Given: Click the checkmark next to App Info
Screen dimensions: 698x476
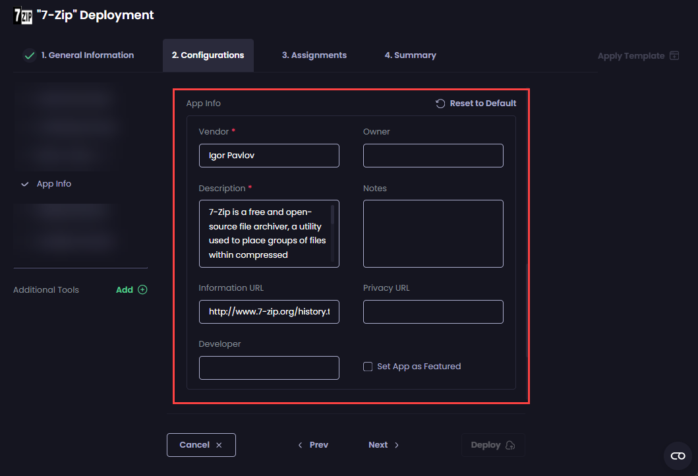Looking at the screenshot, I should [25, 183].
